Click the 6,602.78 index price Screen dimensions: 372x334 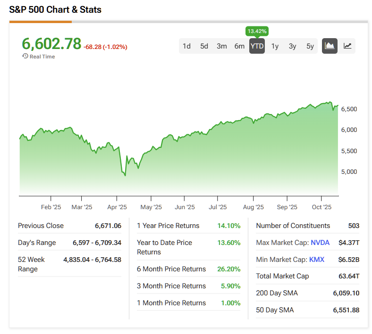point(51,43)
